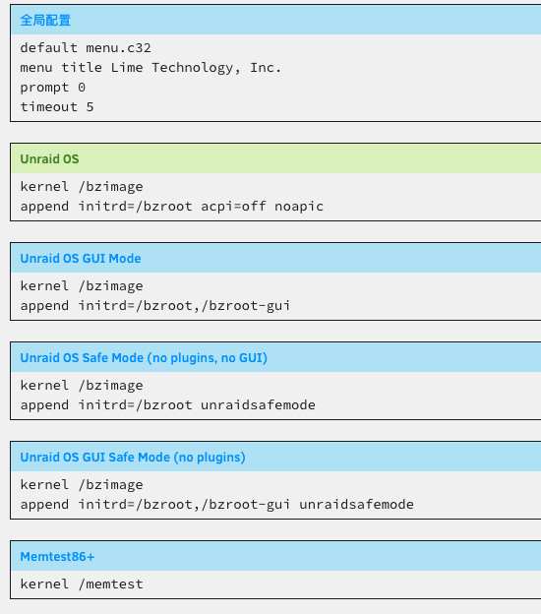Click 'kernel /bzimage' under GUI Safe Mode
The height and width of the screenshot is (614, 541).
[82, 485]
